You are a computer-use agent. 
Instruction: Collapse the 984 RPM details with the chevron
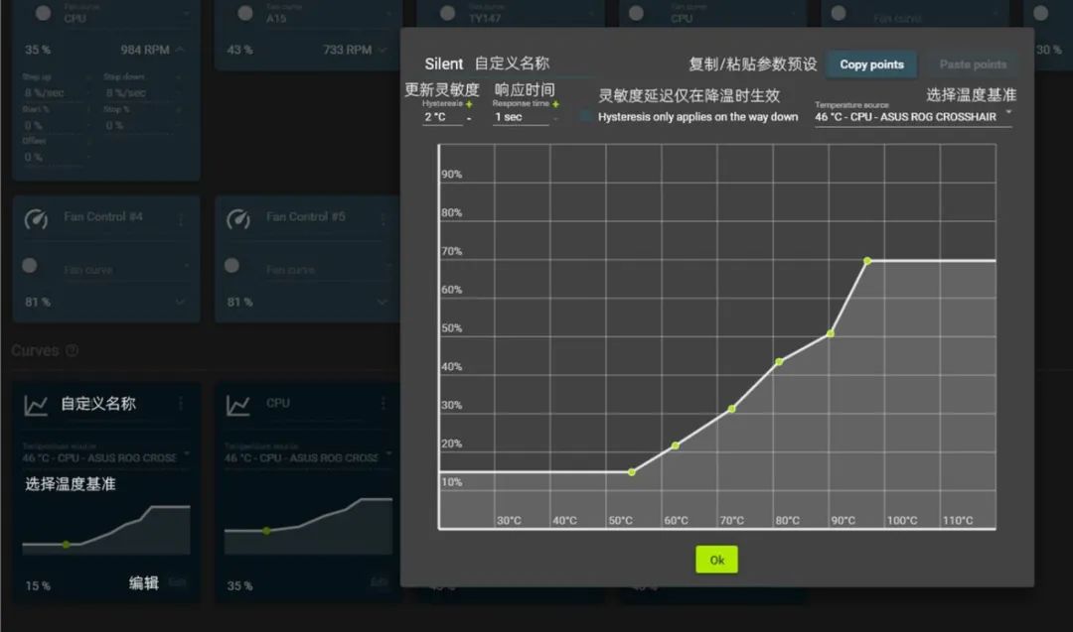[x=181, y=49]
